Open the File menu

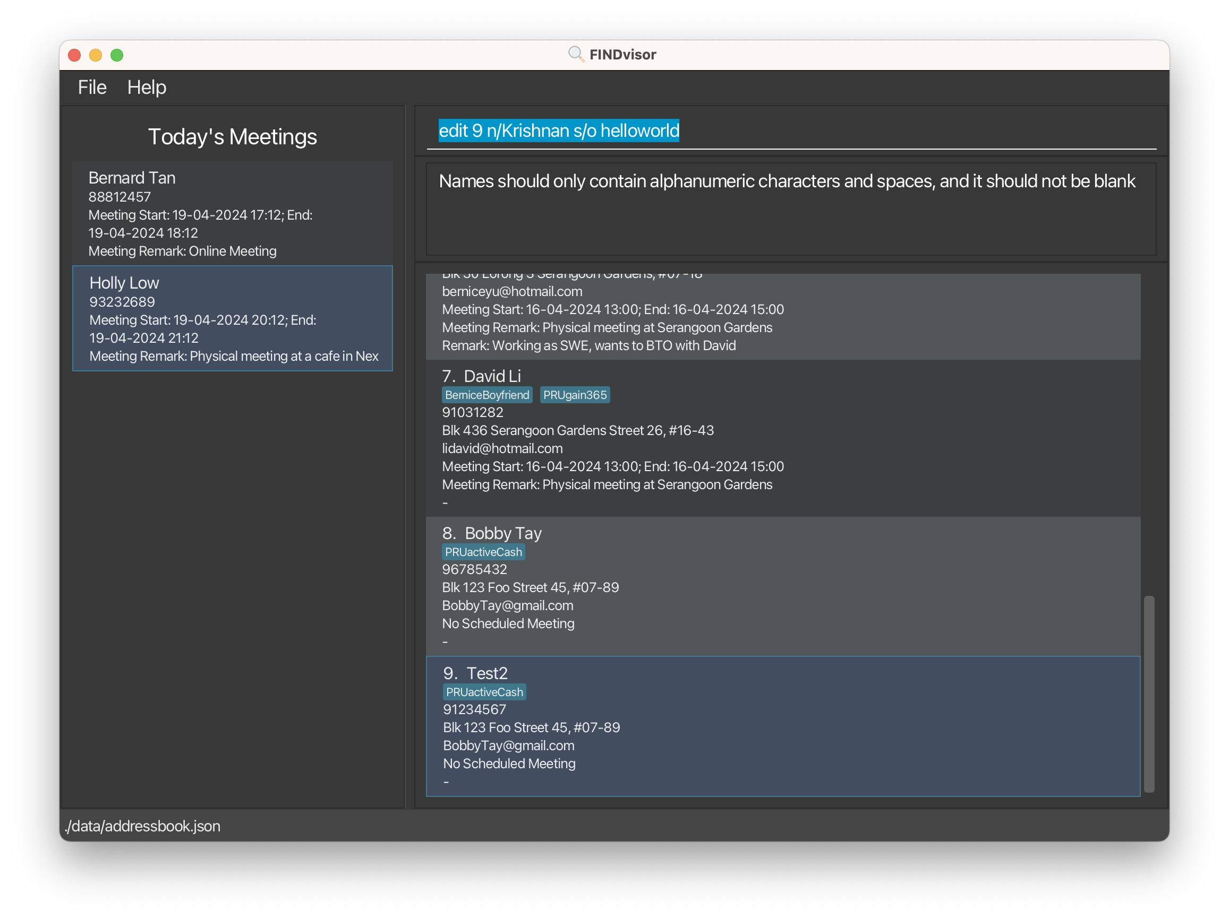(x=92, y=87)
